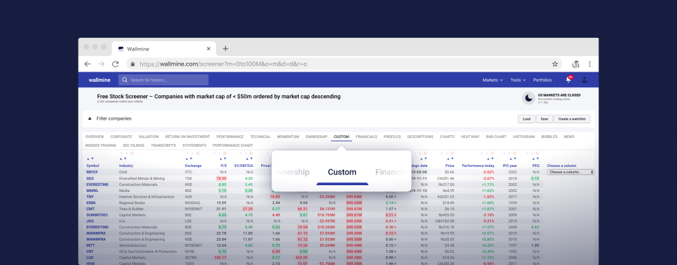This screenshot has width=677, height=265.
Task: Open the EVERESTIND NSE symbol link
Action: click(x=97, y=185)
